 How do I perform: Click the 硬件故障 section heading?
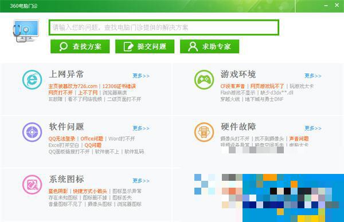239,126
